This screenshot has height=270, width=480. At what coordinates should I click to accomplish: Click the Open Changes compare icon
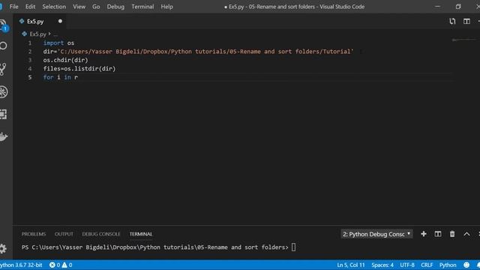coord(452,21)
